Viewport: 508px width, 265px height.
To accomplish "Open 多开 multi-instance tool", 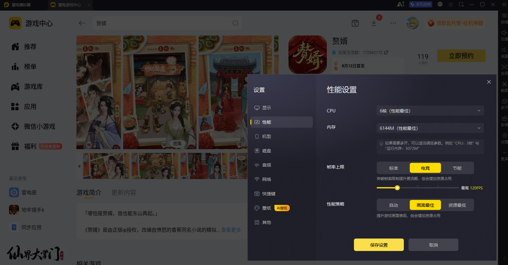I will point(504,104).
